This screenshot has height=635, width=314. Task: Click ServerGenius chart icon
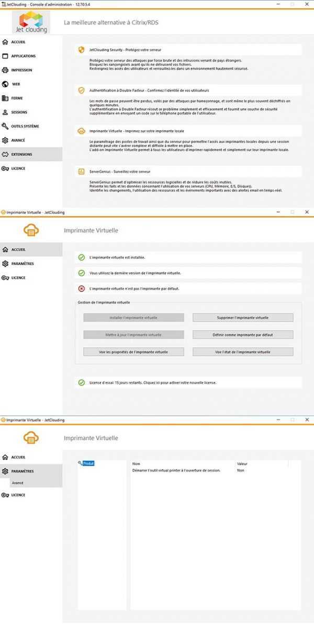tap(81, 171)
